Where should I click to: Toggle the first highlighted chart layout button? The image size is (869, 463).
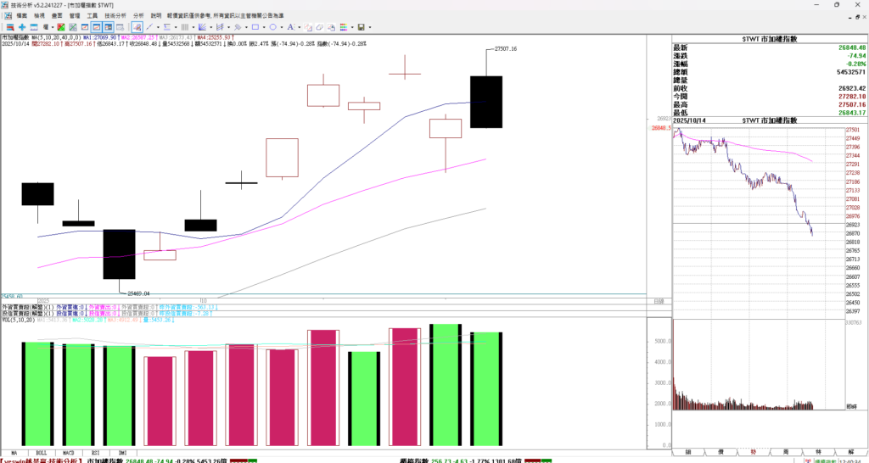click(96, 27)
